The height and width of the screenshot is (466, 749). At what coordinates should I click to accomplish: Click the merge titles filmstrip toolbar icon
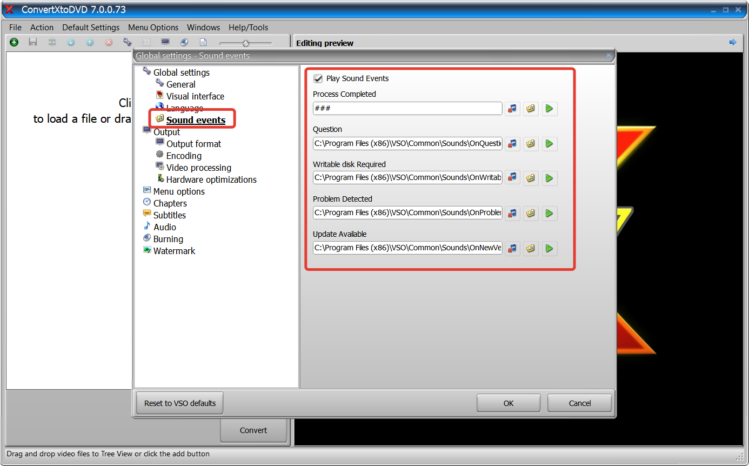pyautogui.click(x=52, y=42)
